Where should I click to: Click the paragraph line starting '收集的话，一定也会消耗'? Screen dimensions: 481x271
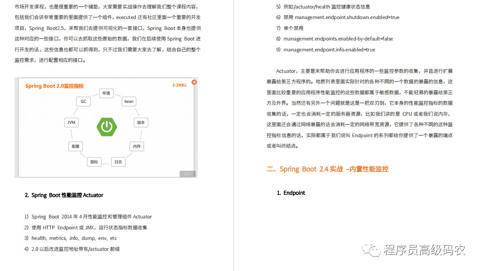[360, 114]
